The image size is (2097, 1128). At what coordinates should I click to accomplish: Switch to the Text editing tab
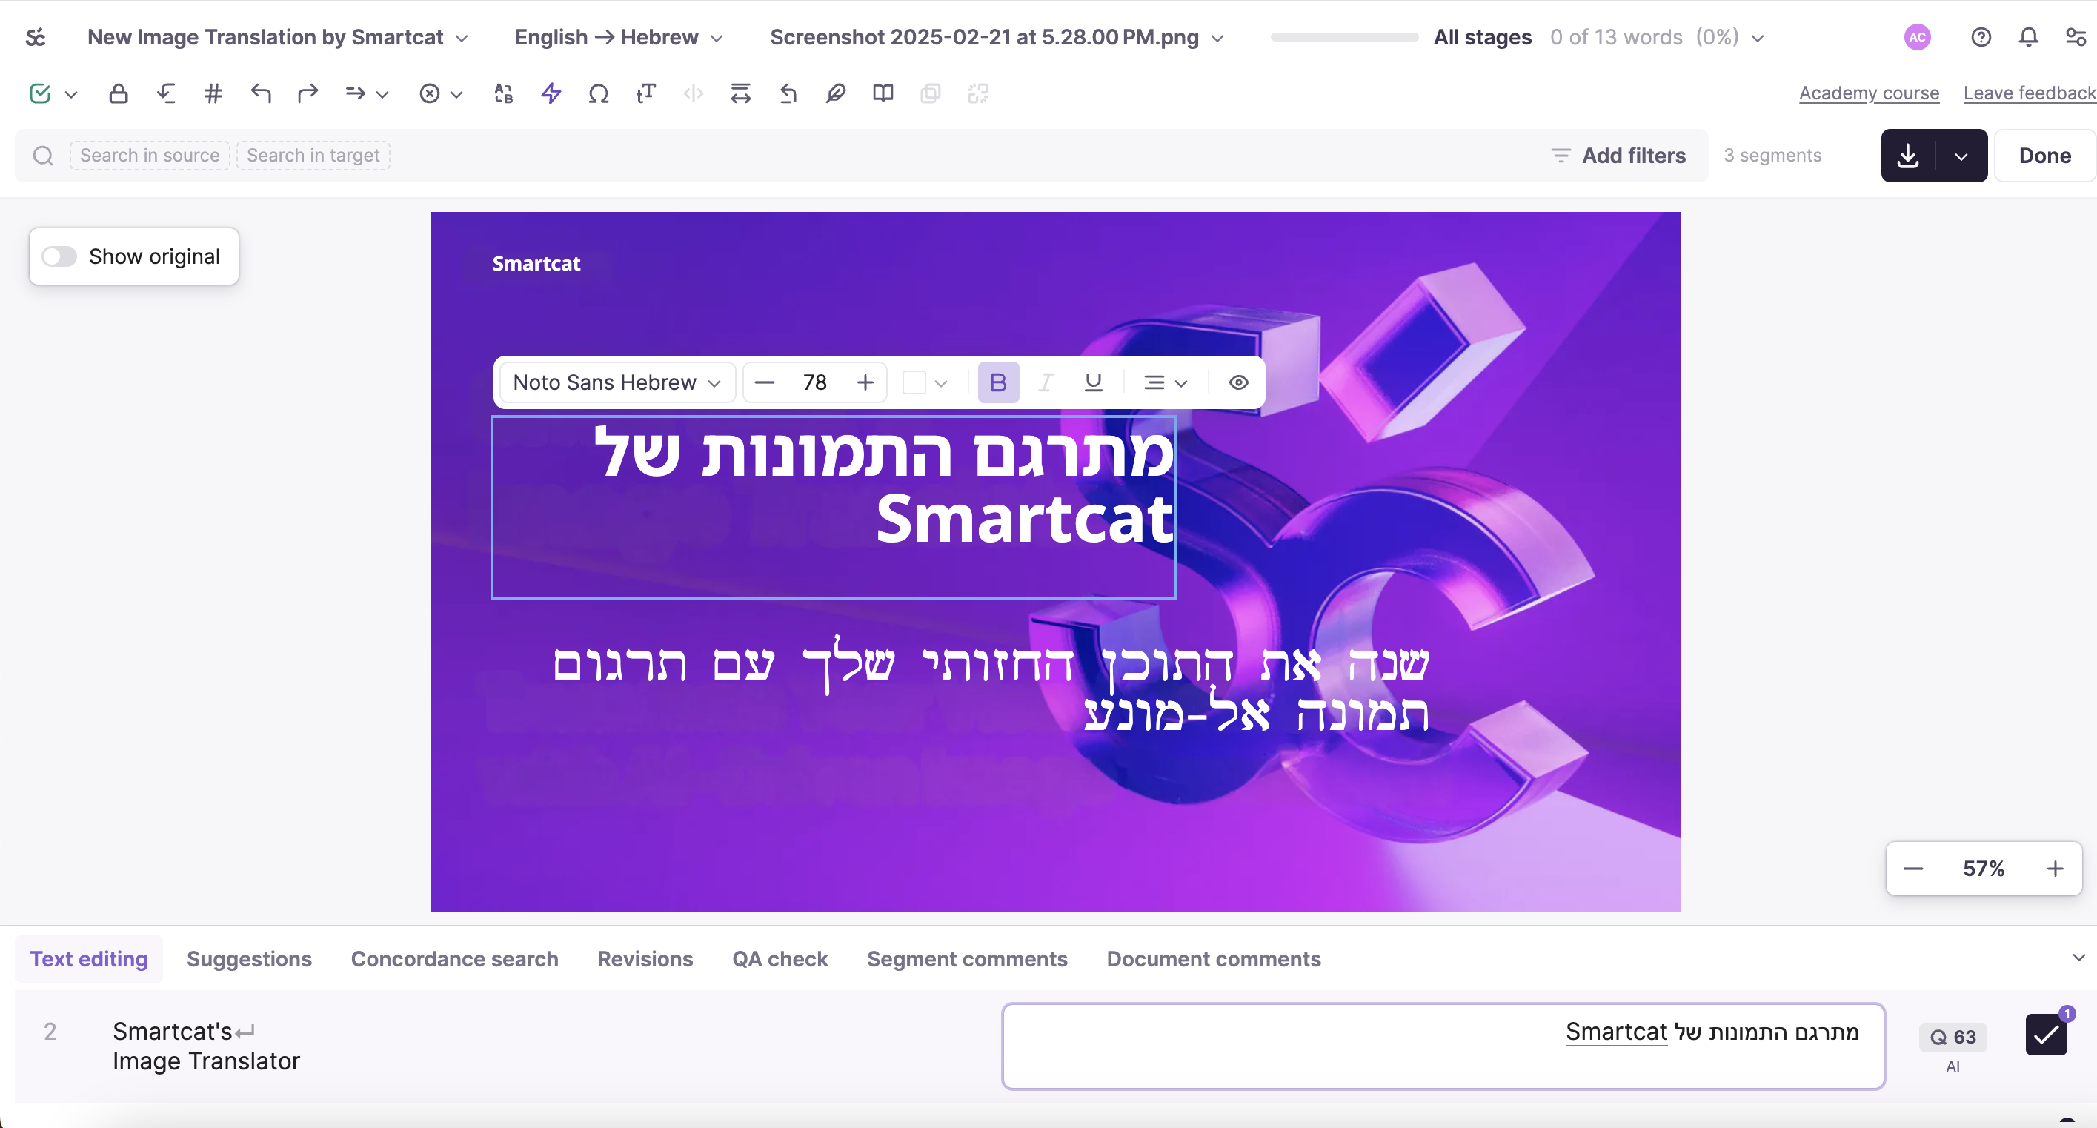tap(89, 960)
